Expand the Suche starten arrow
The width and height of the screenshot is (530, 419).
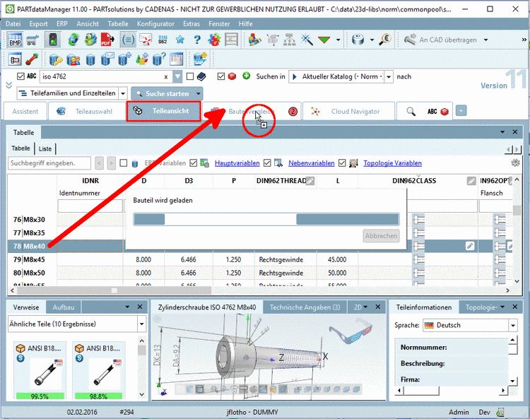(x=199, y=93)
